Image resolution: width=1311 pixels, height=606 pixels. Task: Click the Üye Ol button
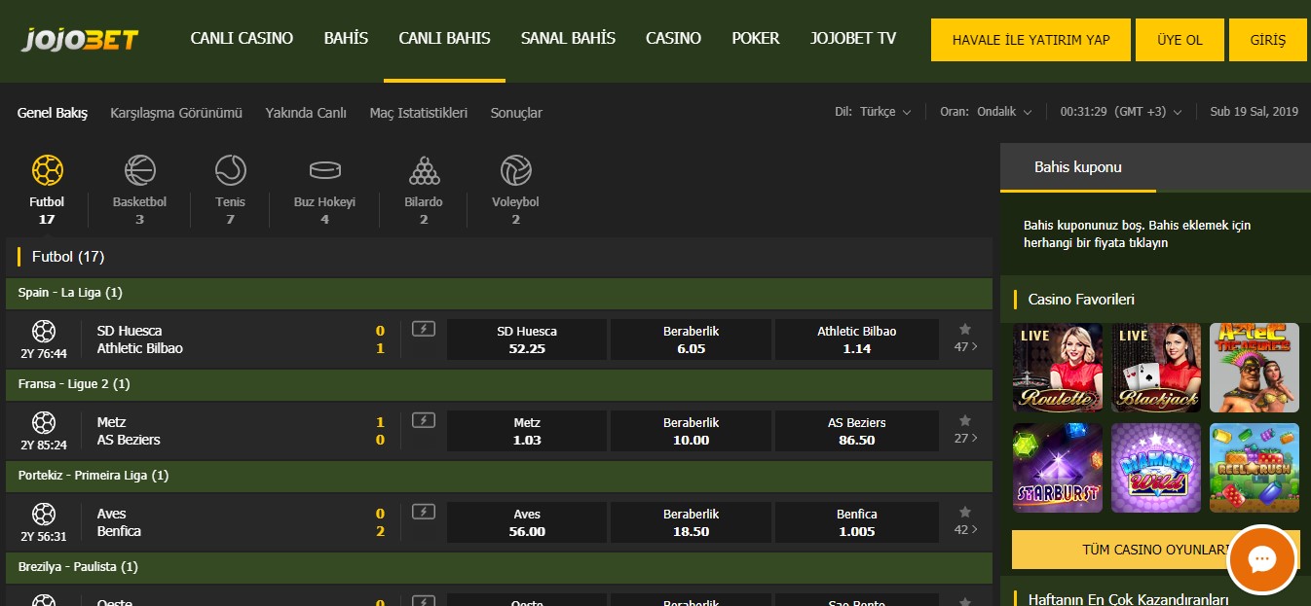coord(1180,40)
